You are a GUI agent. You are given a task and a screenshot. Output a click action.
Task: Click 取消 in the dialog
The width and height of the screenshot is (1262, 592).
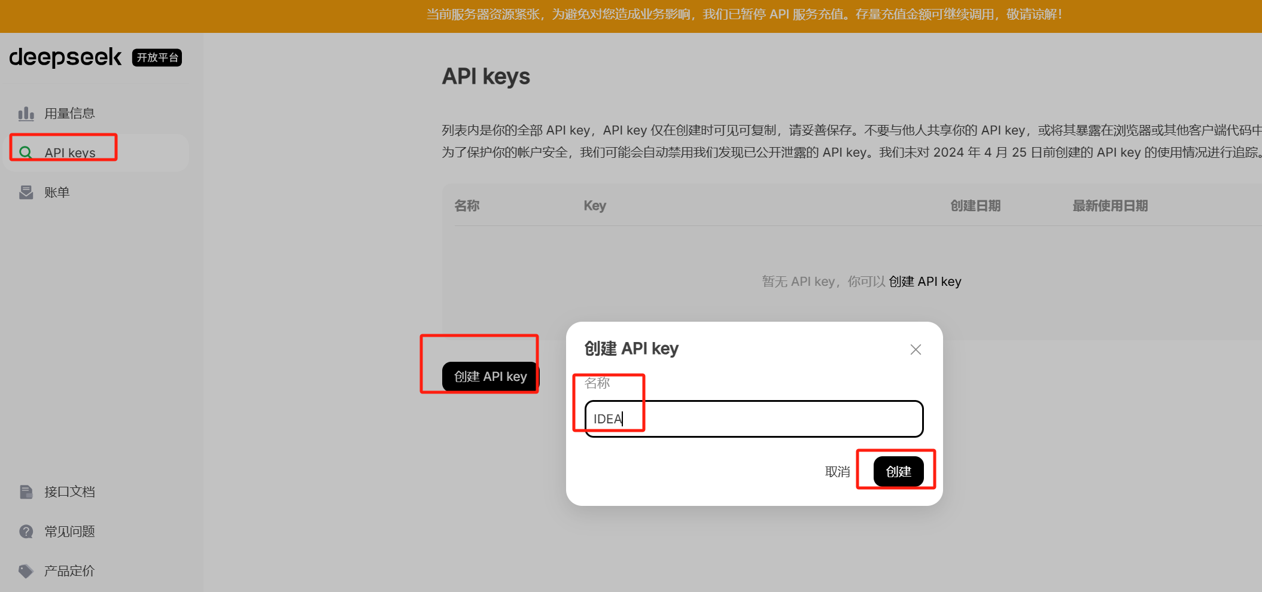[837, 472]
